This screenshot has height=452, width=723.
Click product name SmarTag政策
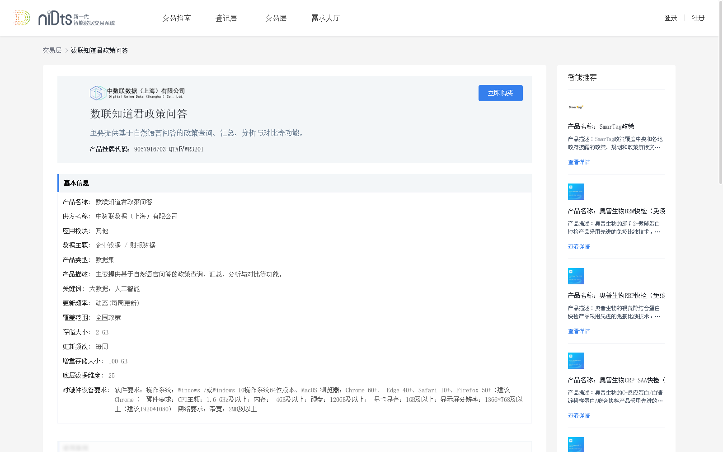click(x=601, y=127)
